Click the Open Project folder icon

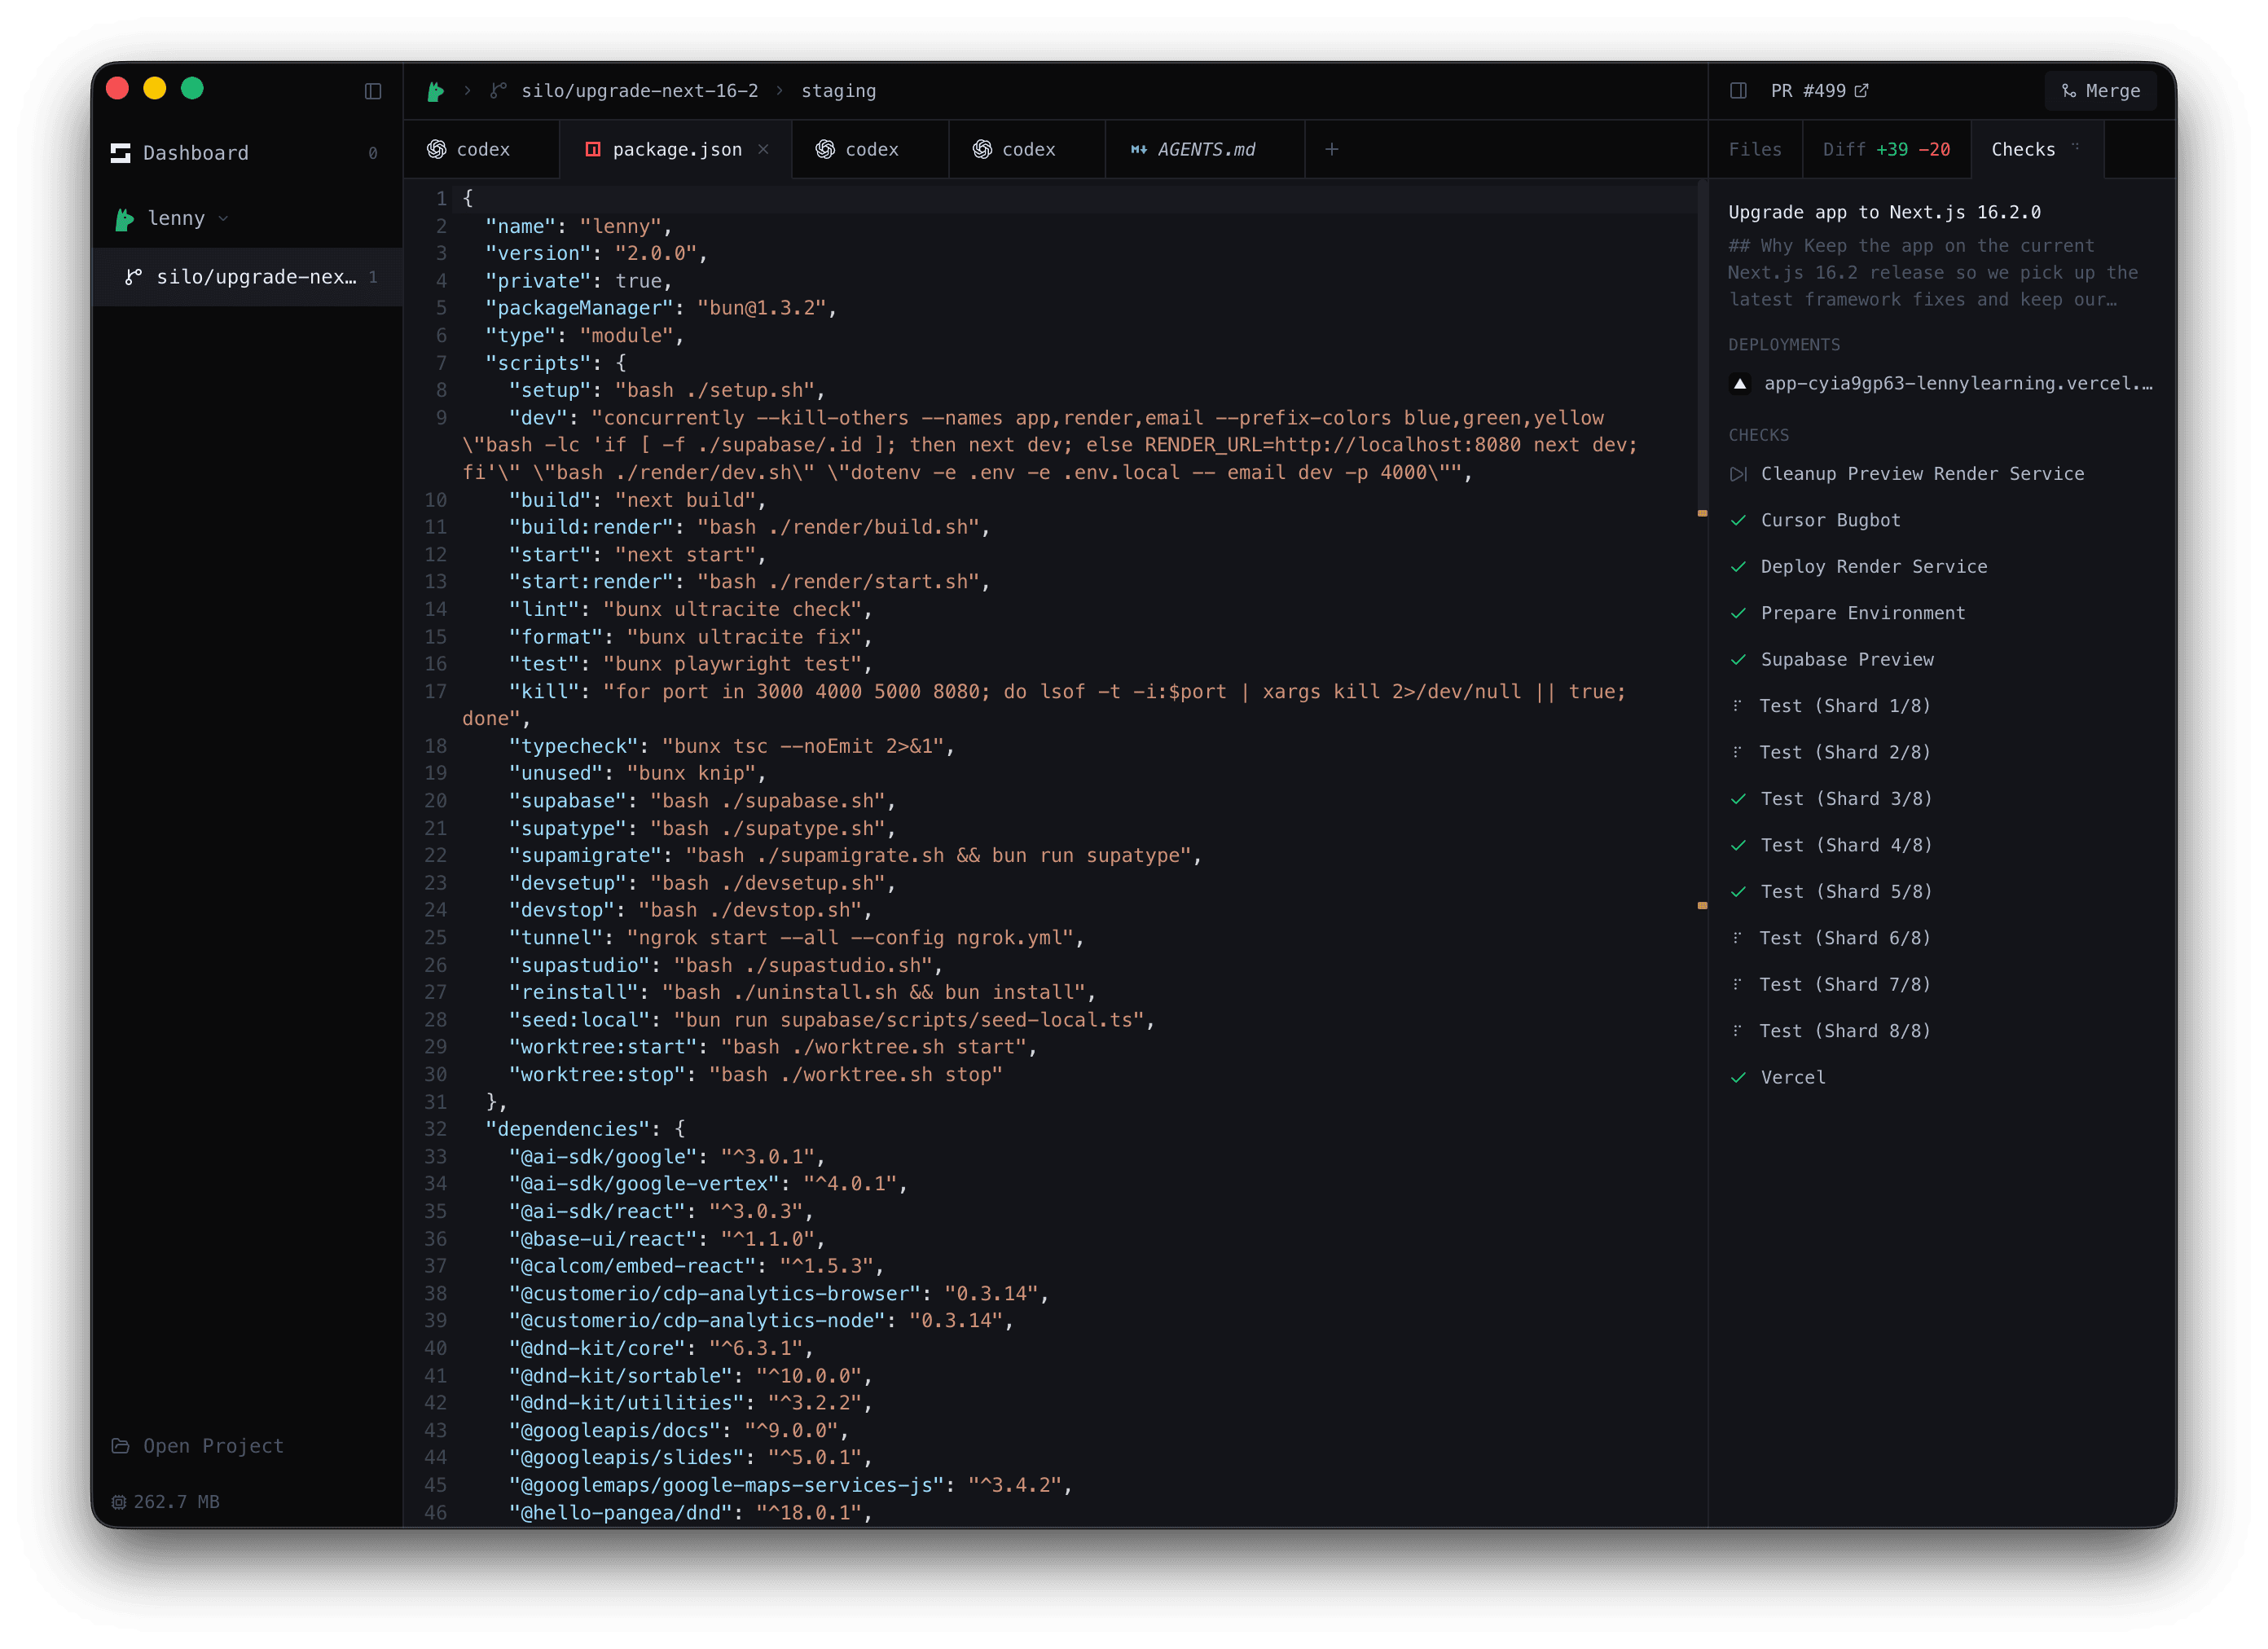click(120, 1446)
